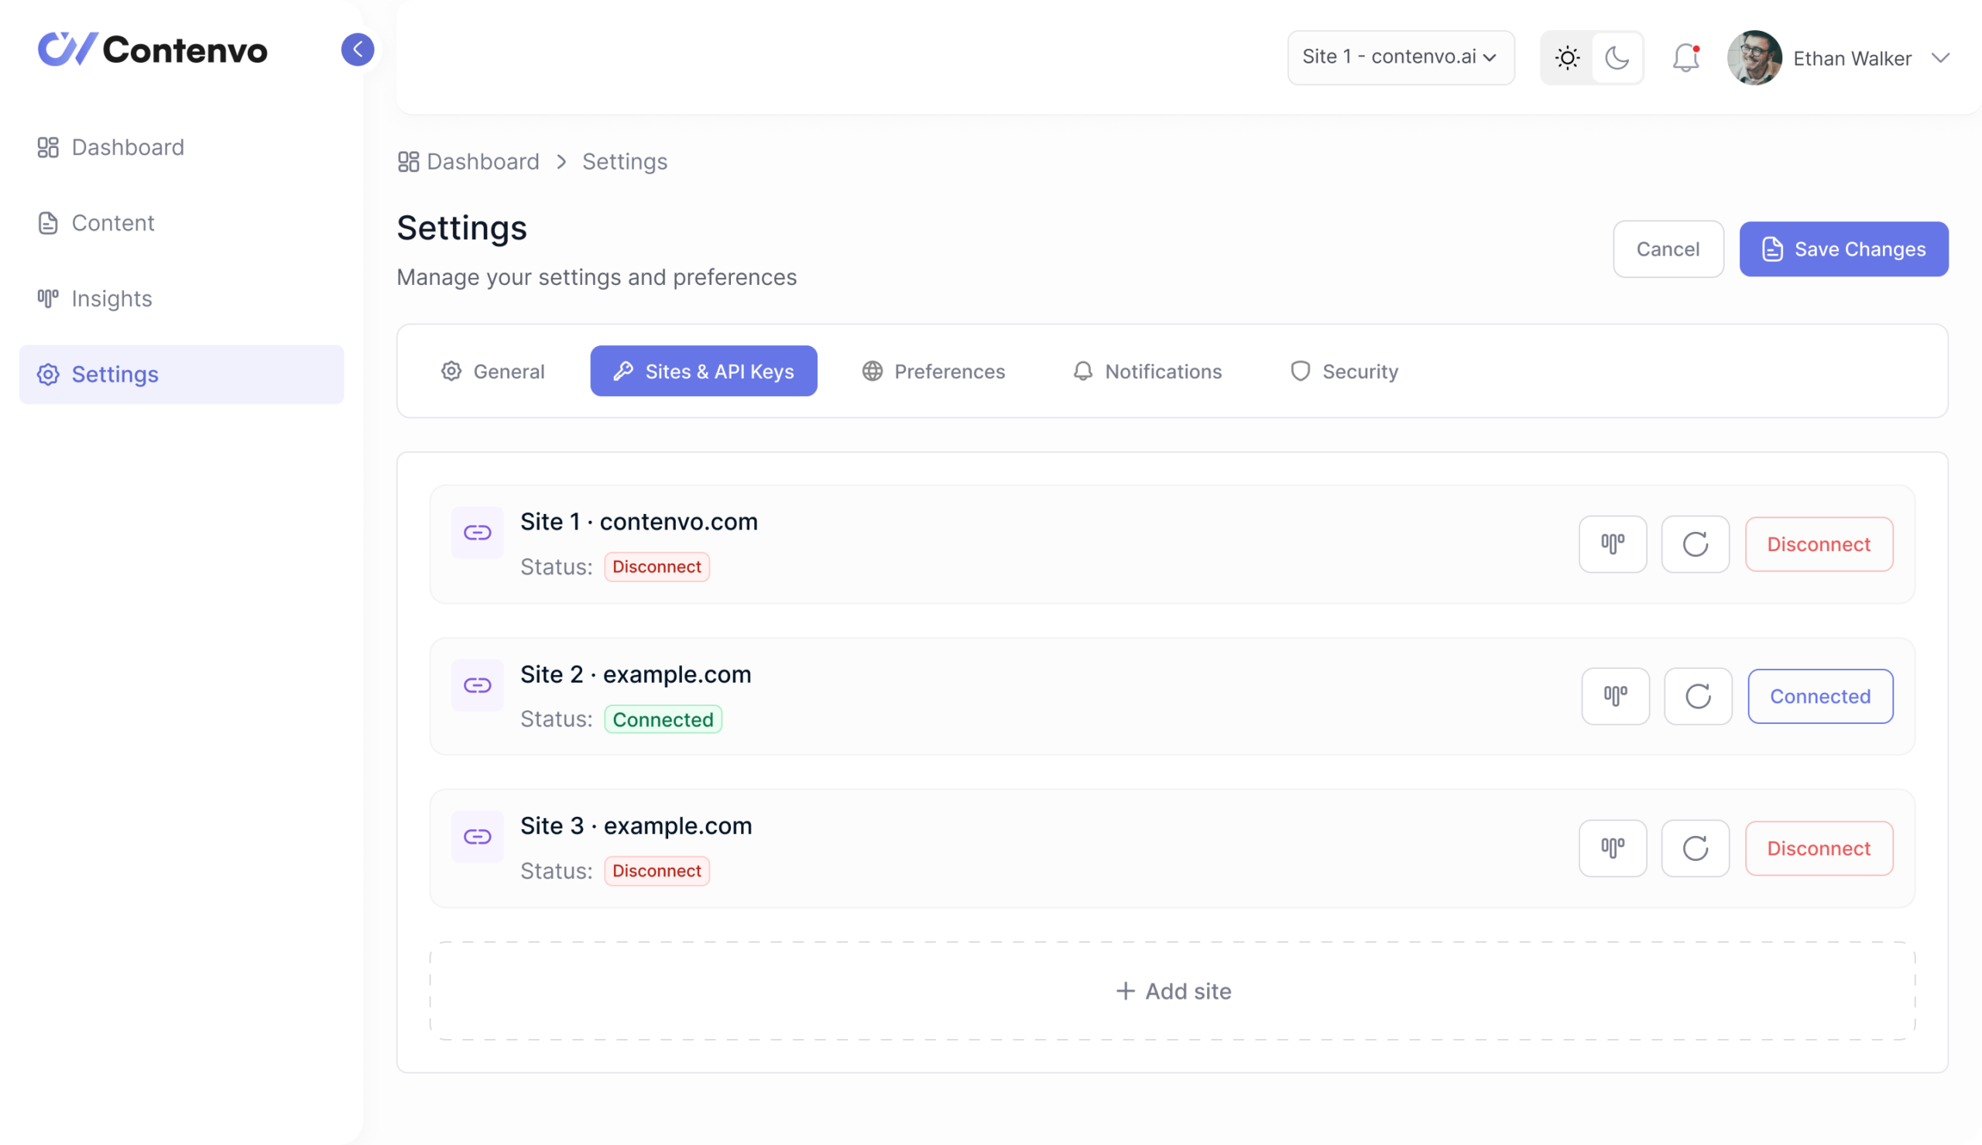Viewport: 1982px width, 1145px height.
Task: Switch to light theme with the sun toggle
Action: tap(1567, 57)
